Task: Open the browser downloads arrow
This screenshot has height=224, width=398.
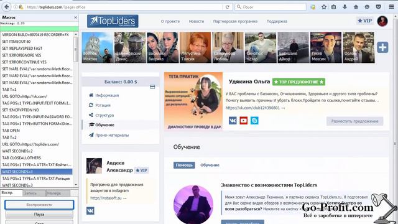Action: tap(345, 7)
